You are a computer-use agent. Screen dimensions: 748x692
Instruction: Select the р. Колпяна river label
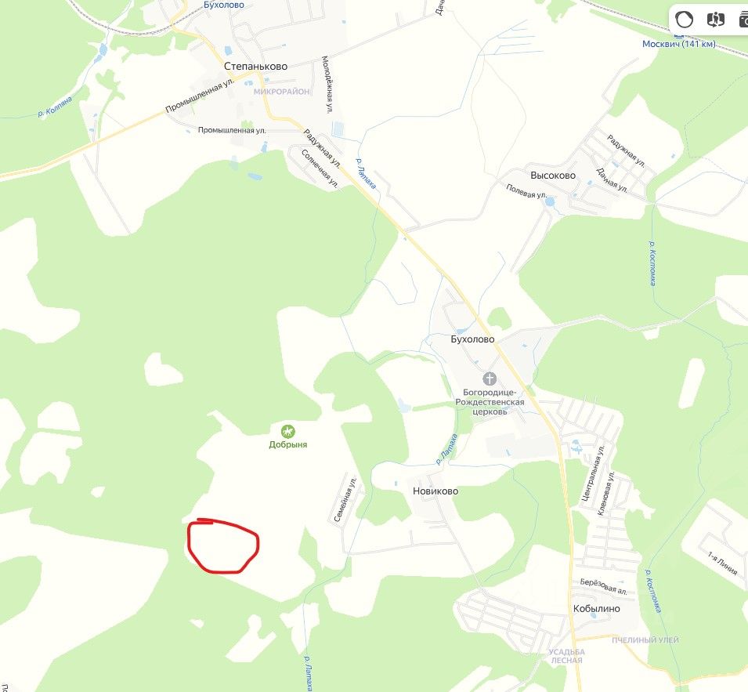55,107
